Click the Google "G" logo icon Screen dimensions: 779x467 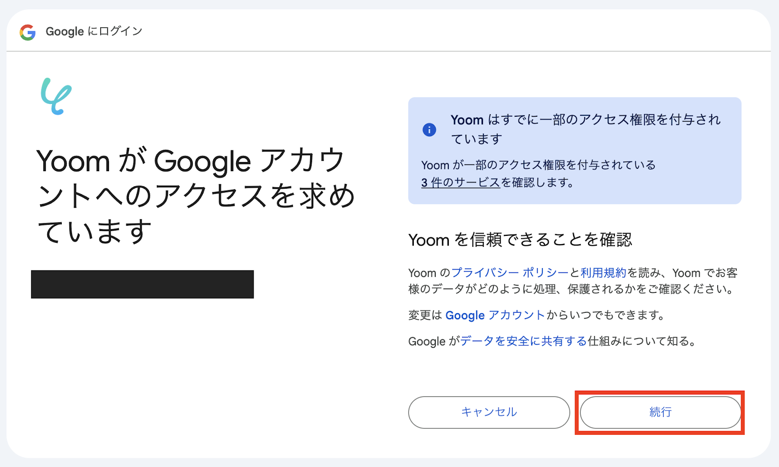[x=28, y=32]
